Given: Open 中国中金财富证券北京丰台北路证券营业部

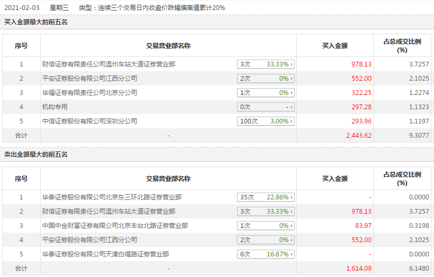Looking at the screenshot, I should tap(115, 226).
